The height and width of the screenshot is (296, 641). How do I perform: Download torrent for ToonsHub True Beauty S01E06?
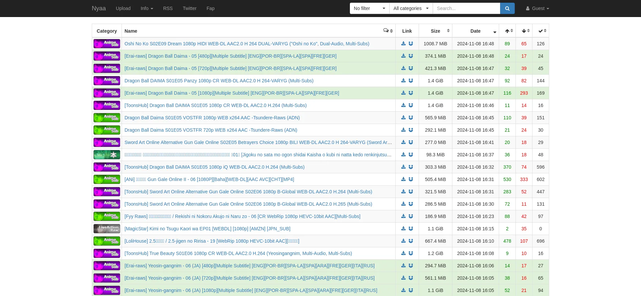403,253
